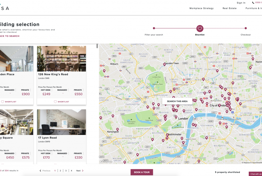This screenshot has width=262, height=176.
Task: Select map pin at Camden Town
Action: 164,64
